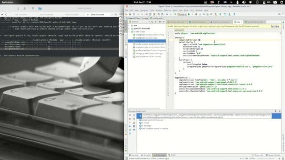This screenshot has width=285, height=160.
Task: Open Gradle Console button
Action: tap(273, 155)
